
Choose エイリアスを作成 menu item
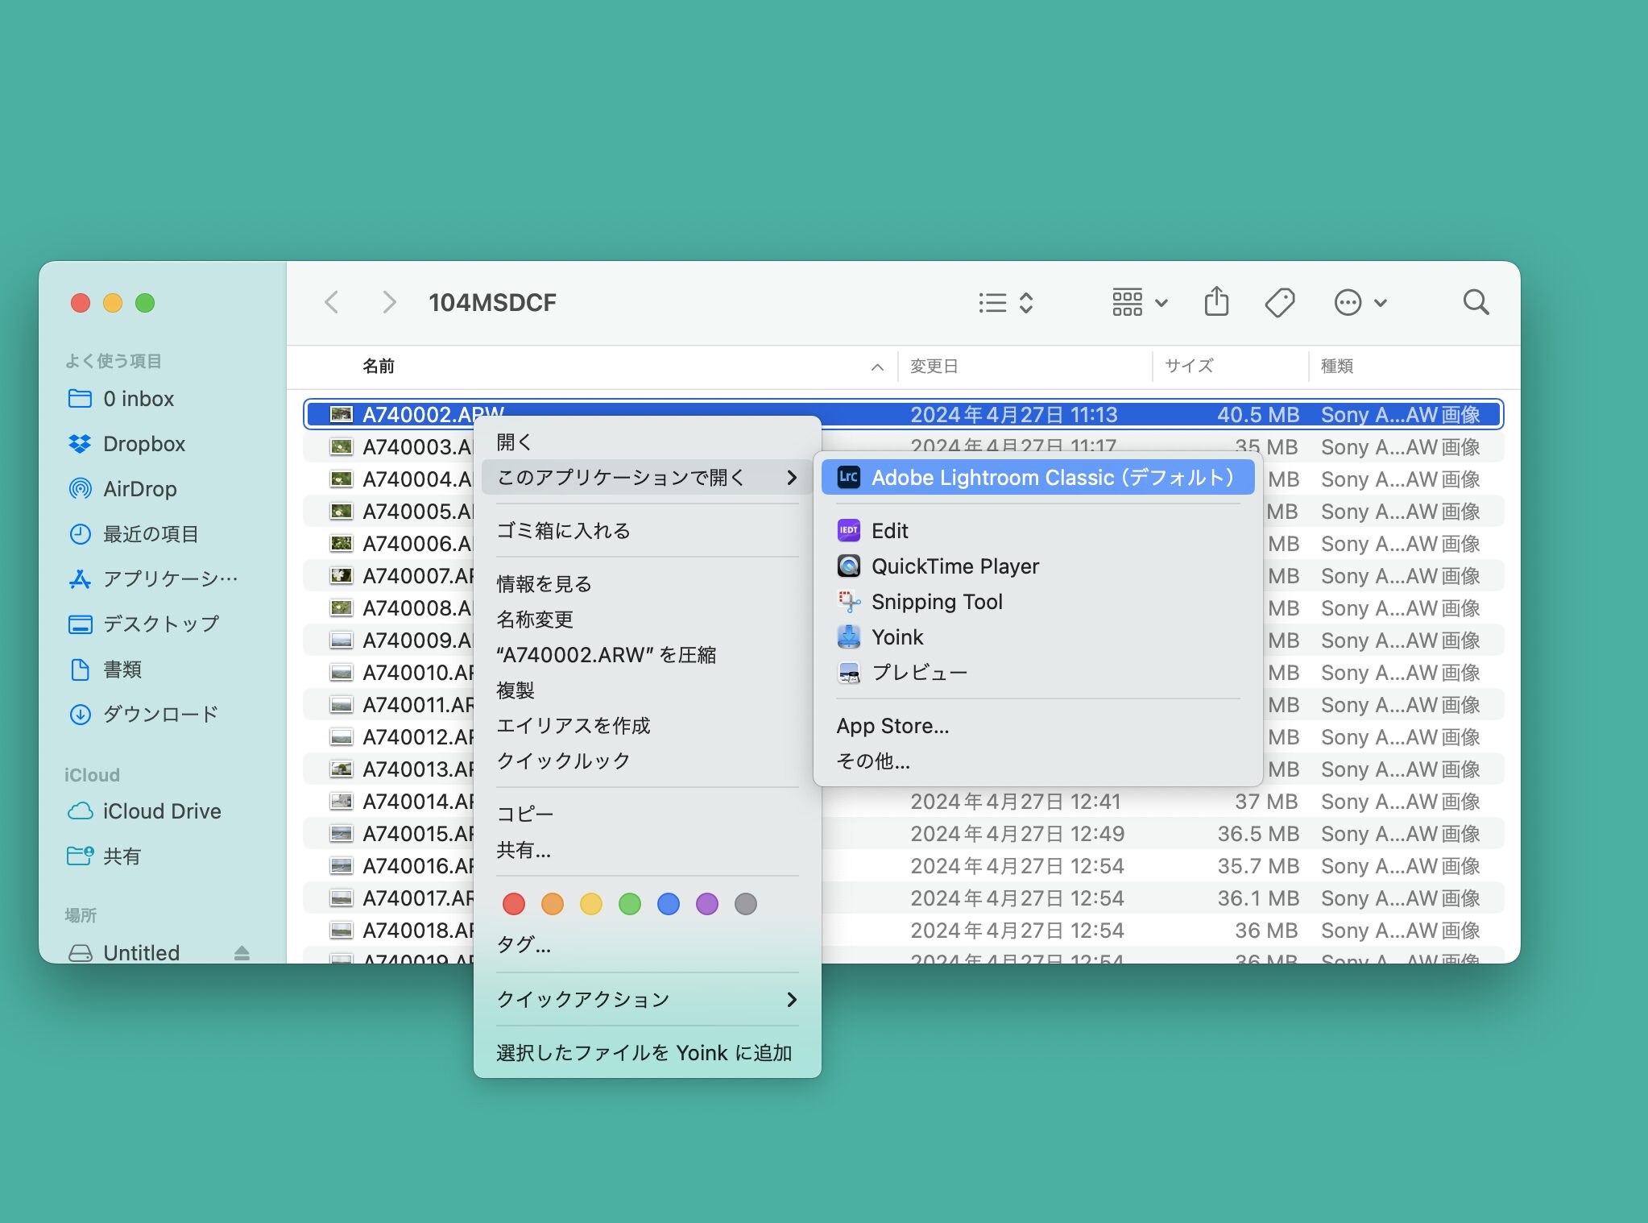(x=648, y=726)
